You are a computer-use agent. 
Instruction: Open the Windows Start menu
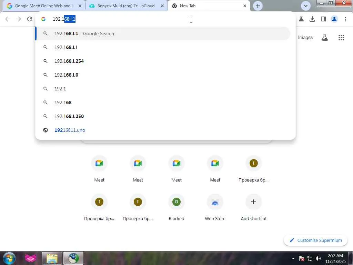(9, 258)
